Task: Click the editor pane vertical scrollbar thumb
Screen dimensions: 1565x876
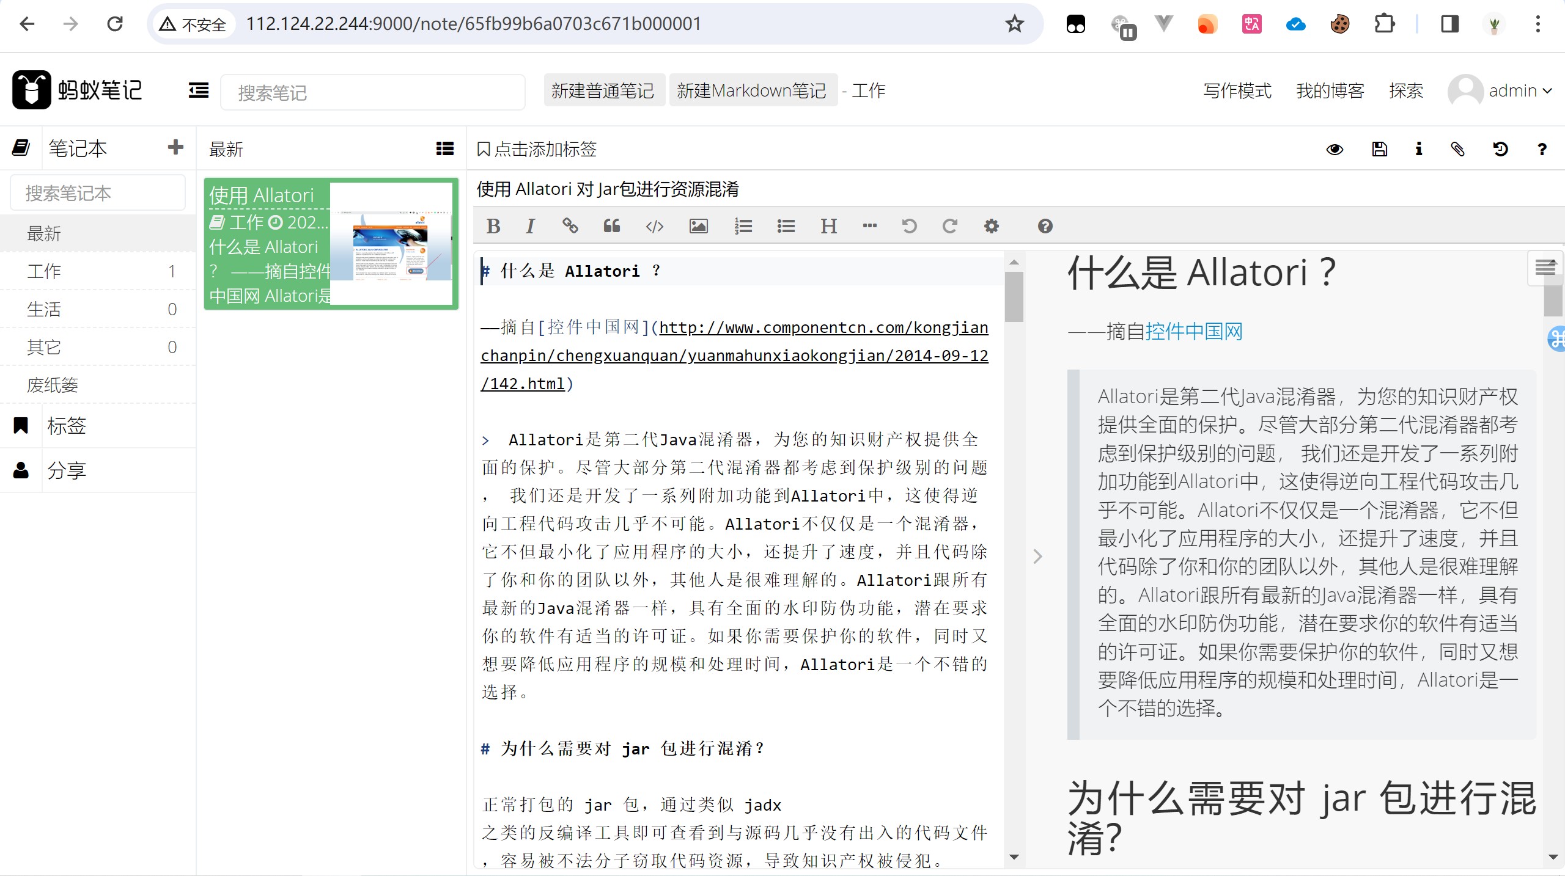Action: (x=1014, y=296)
